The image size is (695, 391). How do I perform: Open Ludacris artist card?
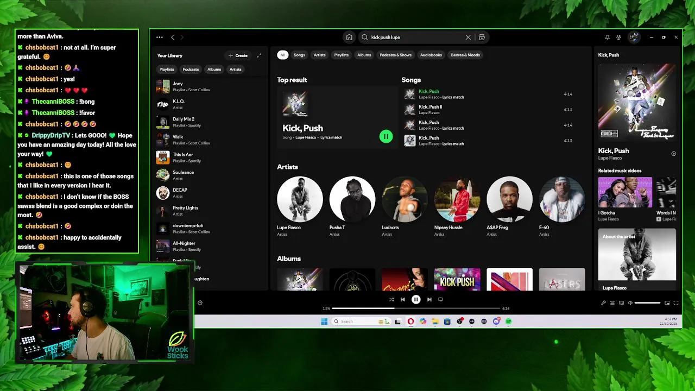405,207
